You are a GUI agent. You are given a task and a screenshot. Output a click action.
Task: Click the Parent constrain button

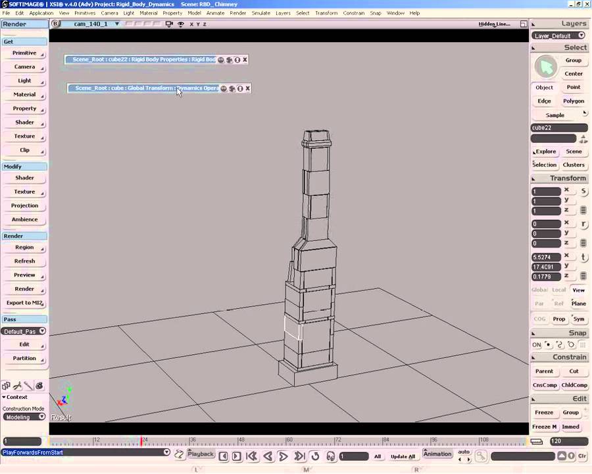[x=544, y=371]
